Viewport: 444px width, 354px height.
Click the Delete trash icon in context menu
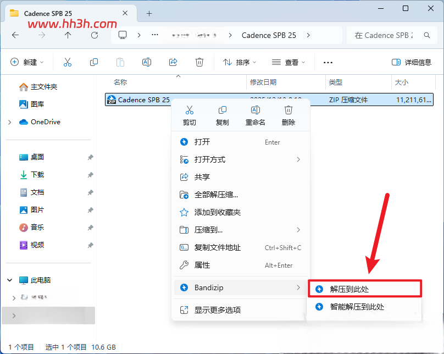(x=288, y=110)
